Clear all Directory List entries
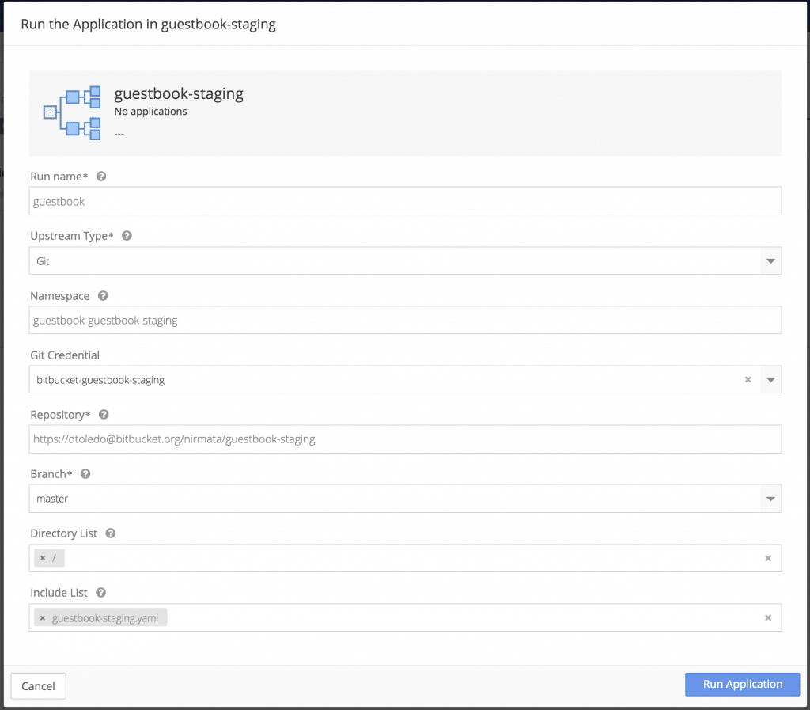The image size is (810, 710). tap(768, 558)
